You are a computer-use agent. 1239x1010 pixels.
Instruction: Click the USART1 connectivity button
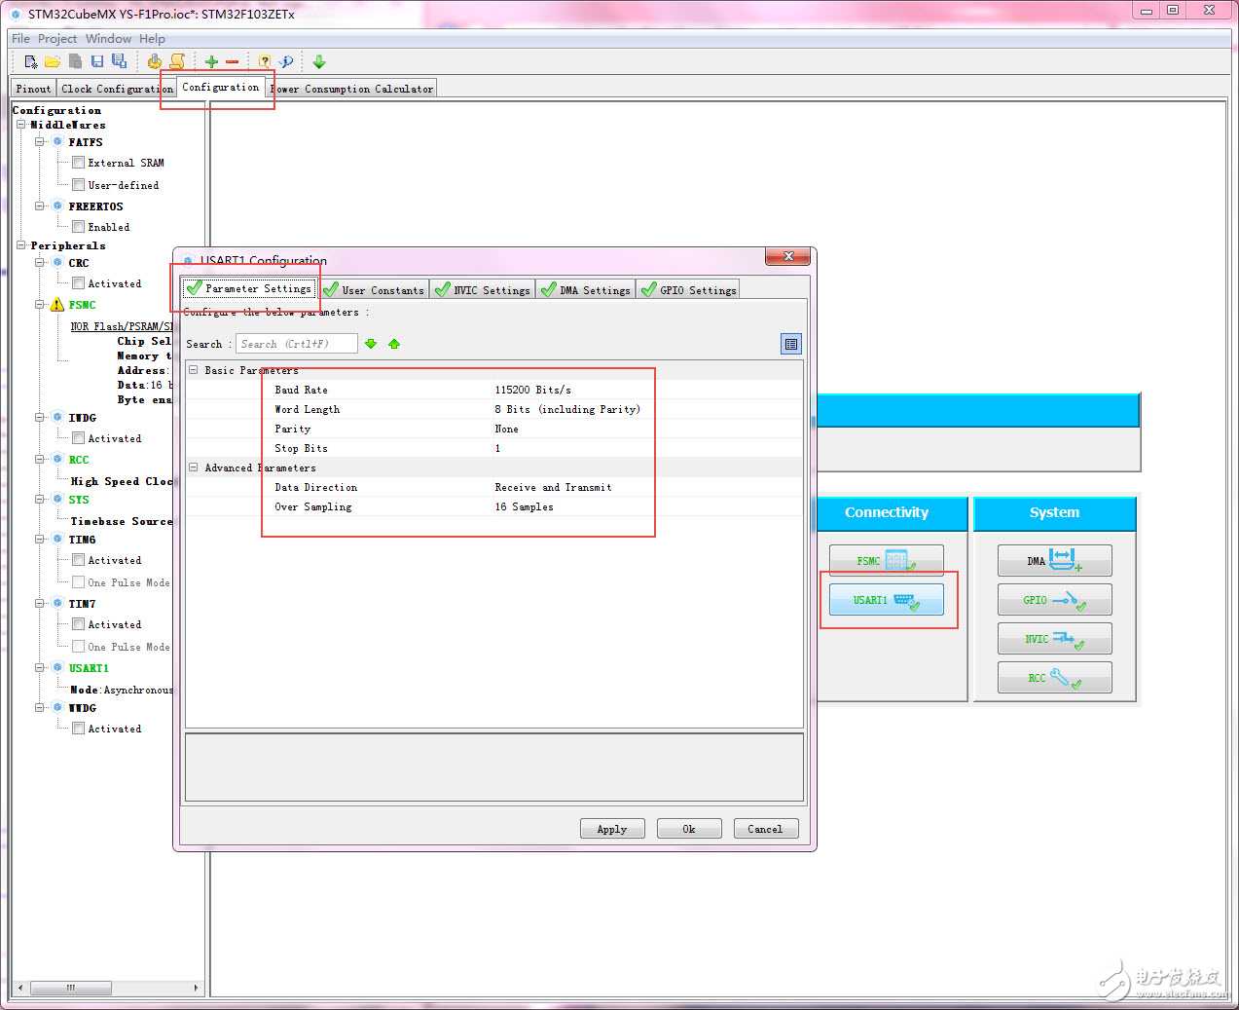pyautogui.click(x=886, y=600)
